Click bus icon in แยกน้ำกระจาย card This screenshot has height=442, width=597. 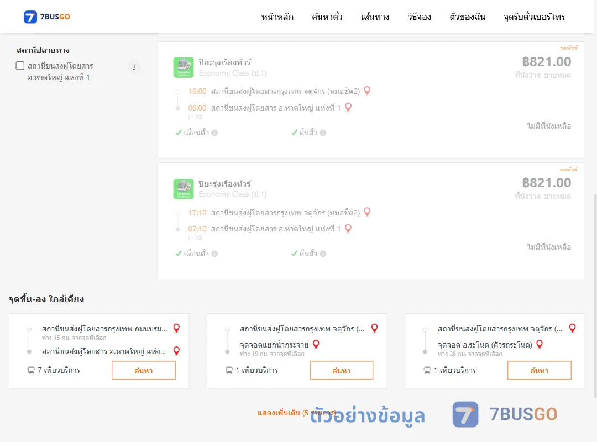coord(229,370)
